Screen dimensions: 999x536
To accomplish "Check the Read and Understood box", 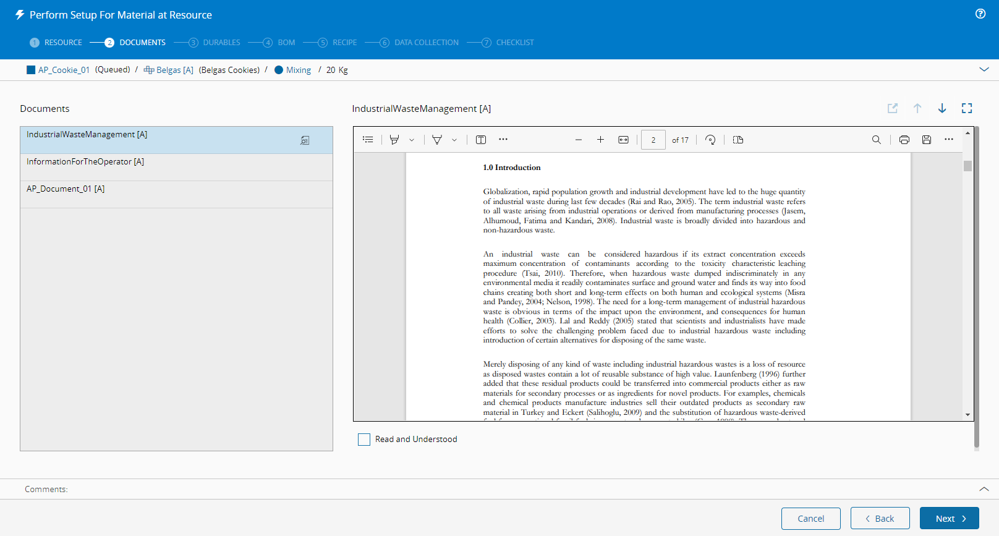I will [x=364, y=440].
